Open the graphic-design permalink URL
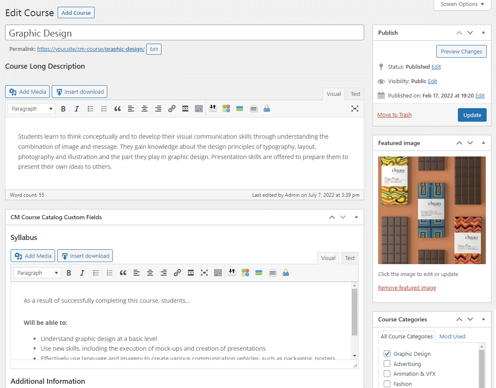Viewport: 496px width, 388px height. (91, 49)
